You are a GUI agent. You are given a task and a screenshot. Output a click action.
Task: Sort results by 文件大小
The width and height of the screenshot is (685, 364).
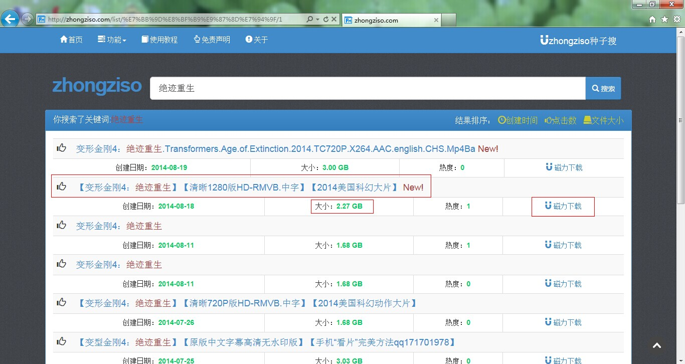coord(604,120)
